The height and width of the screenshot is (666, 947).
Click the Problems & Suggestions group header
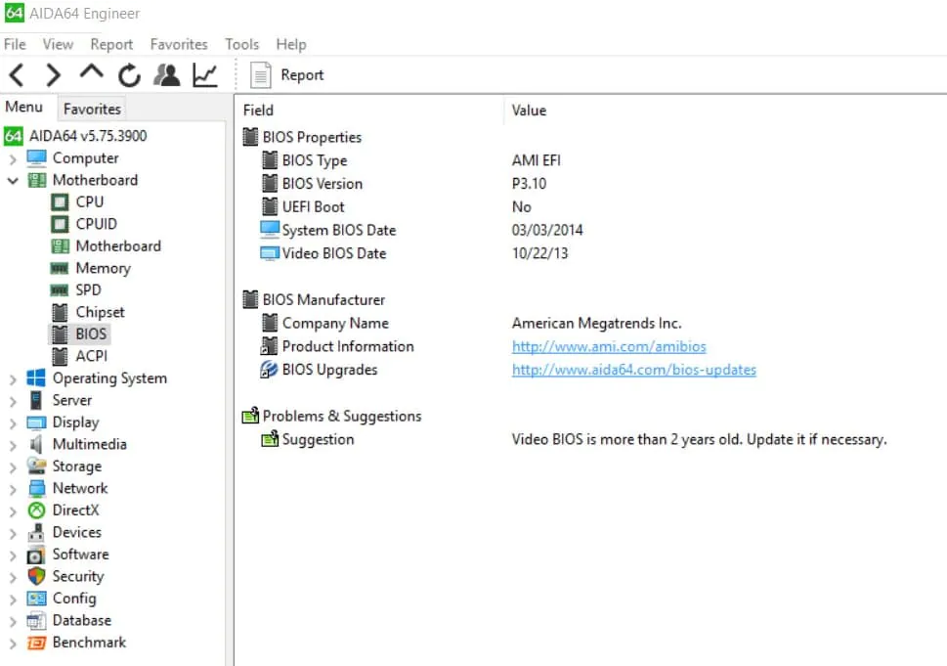(x=342, y=417)
